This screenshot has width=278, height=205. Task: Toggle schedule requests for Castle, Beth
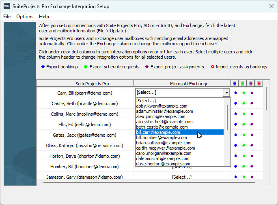244,103
